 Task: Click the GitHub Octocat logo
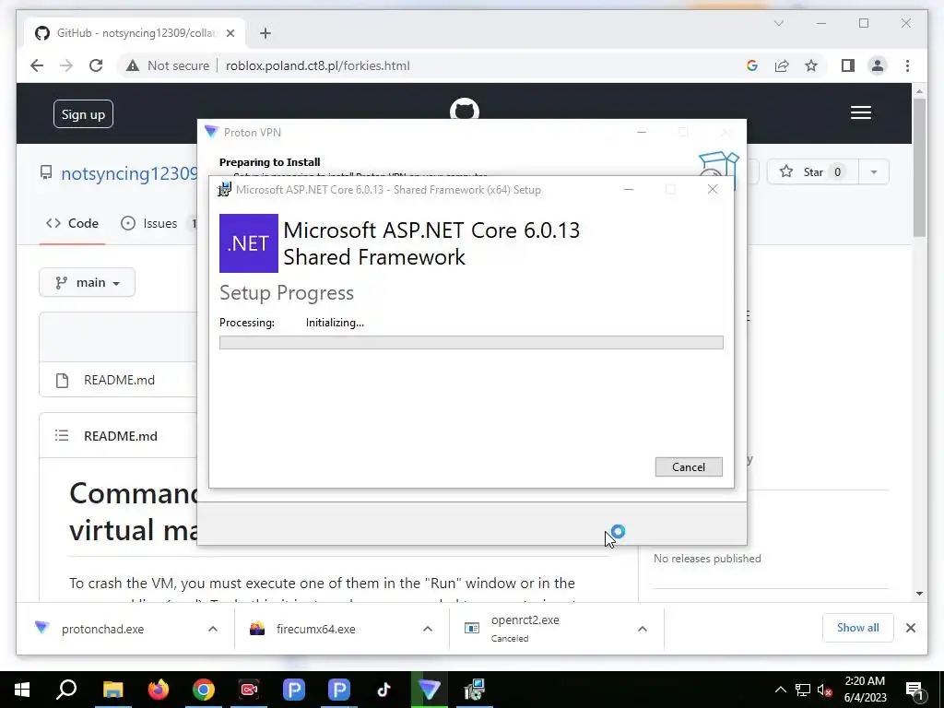[x=465, y=109]
